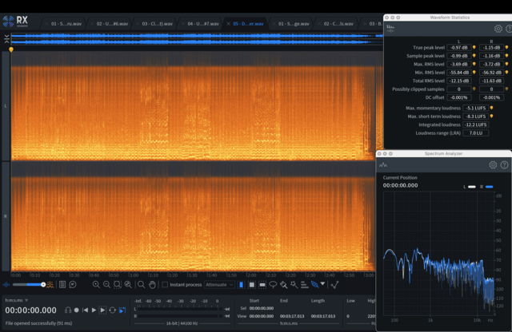The height and width of the screenshot is (332, 512).
Task: Select the brush selection tool
Action: [283, 285]
